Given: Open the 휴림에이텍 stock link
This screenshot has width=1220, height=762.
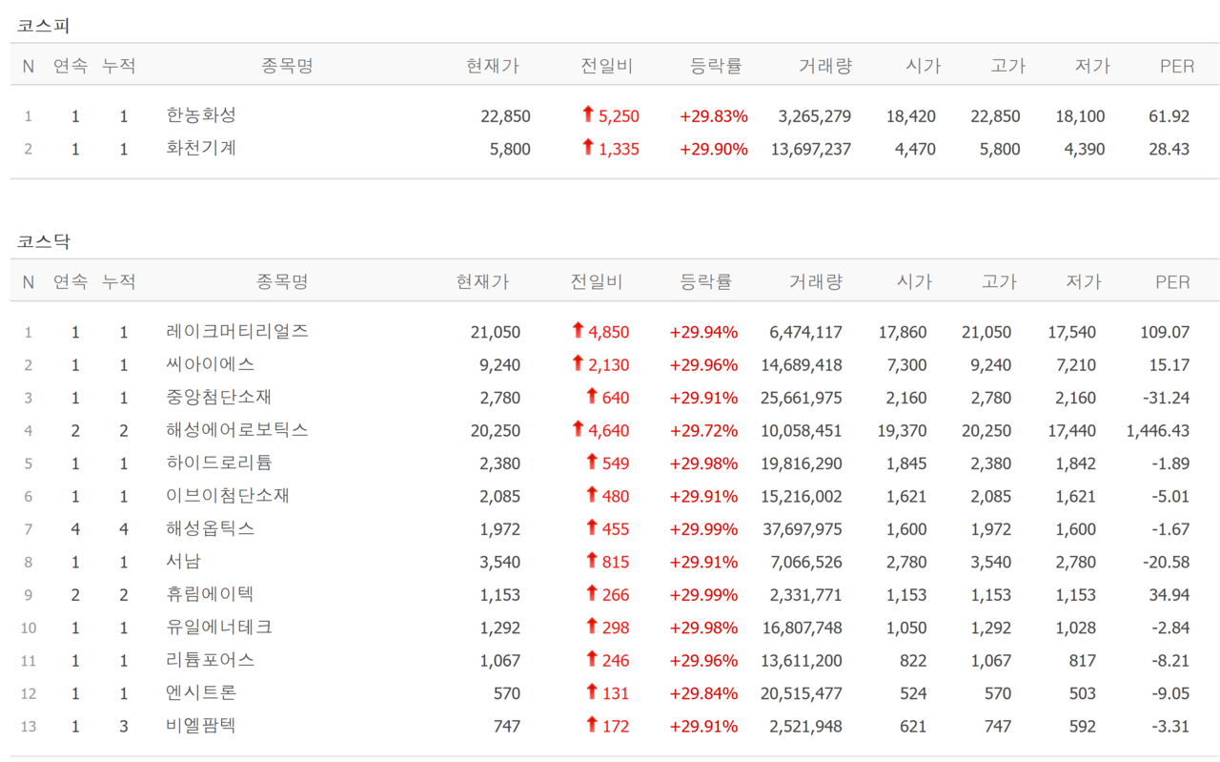Looking at the screenshot, I should pos(211,594).
